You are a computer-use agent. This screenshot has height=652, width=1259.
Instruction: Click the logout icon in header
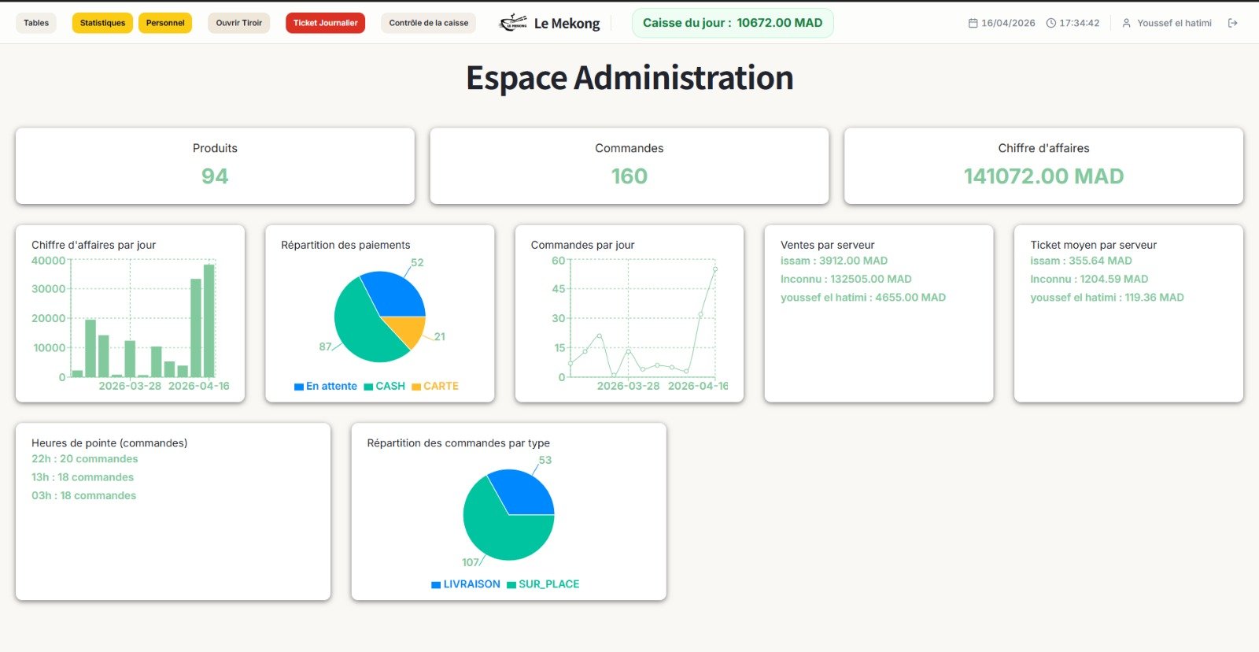(1232, 23)
